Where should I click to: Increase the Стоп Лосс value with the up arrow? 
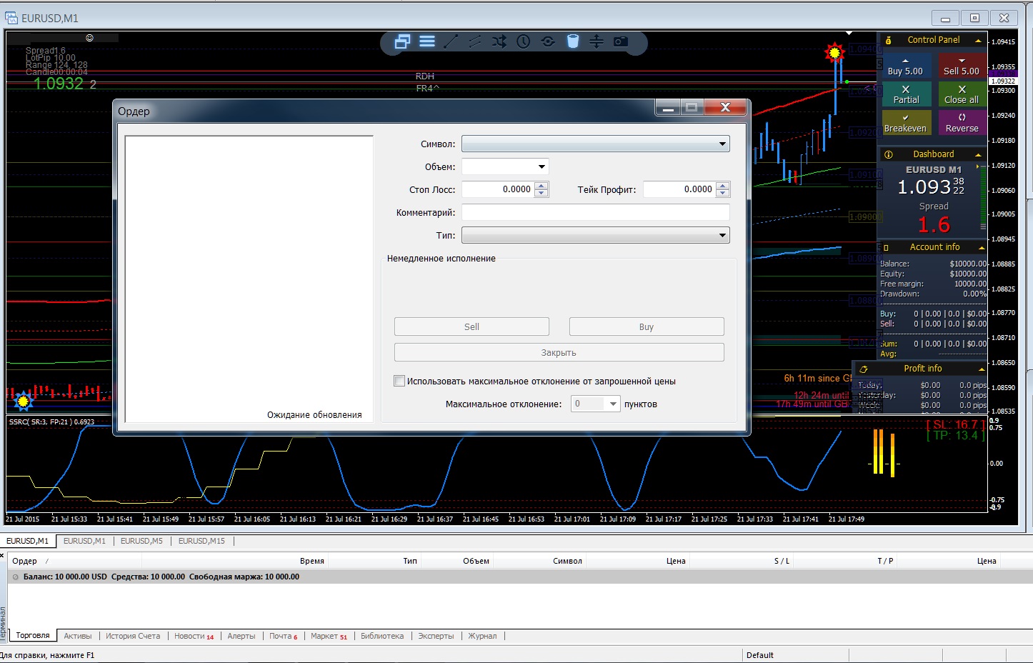coord(542,186)
